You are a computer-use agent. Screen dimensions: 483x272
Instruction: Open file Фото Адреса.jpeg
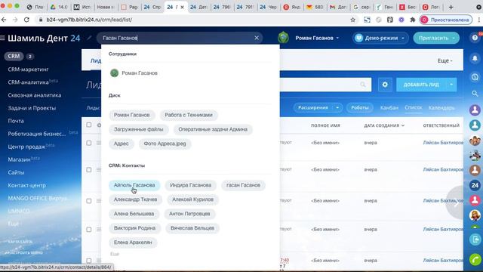[165, 144]
